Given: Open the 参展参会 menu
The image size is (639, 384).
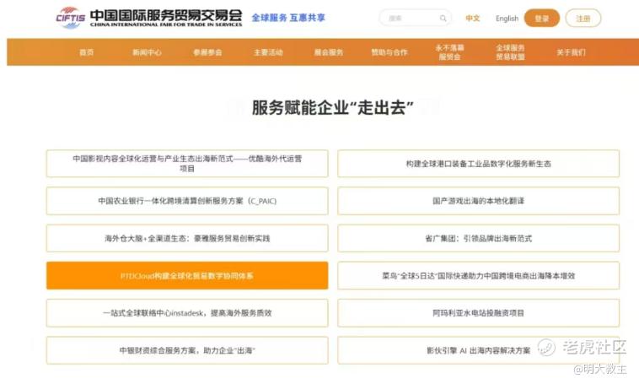Looking at the screenshot, I should [x=207, y=52].
